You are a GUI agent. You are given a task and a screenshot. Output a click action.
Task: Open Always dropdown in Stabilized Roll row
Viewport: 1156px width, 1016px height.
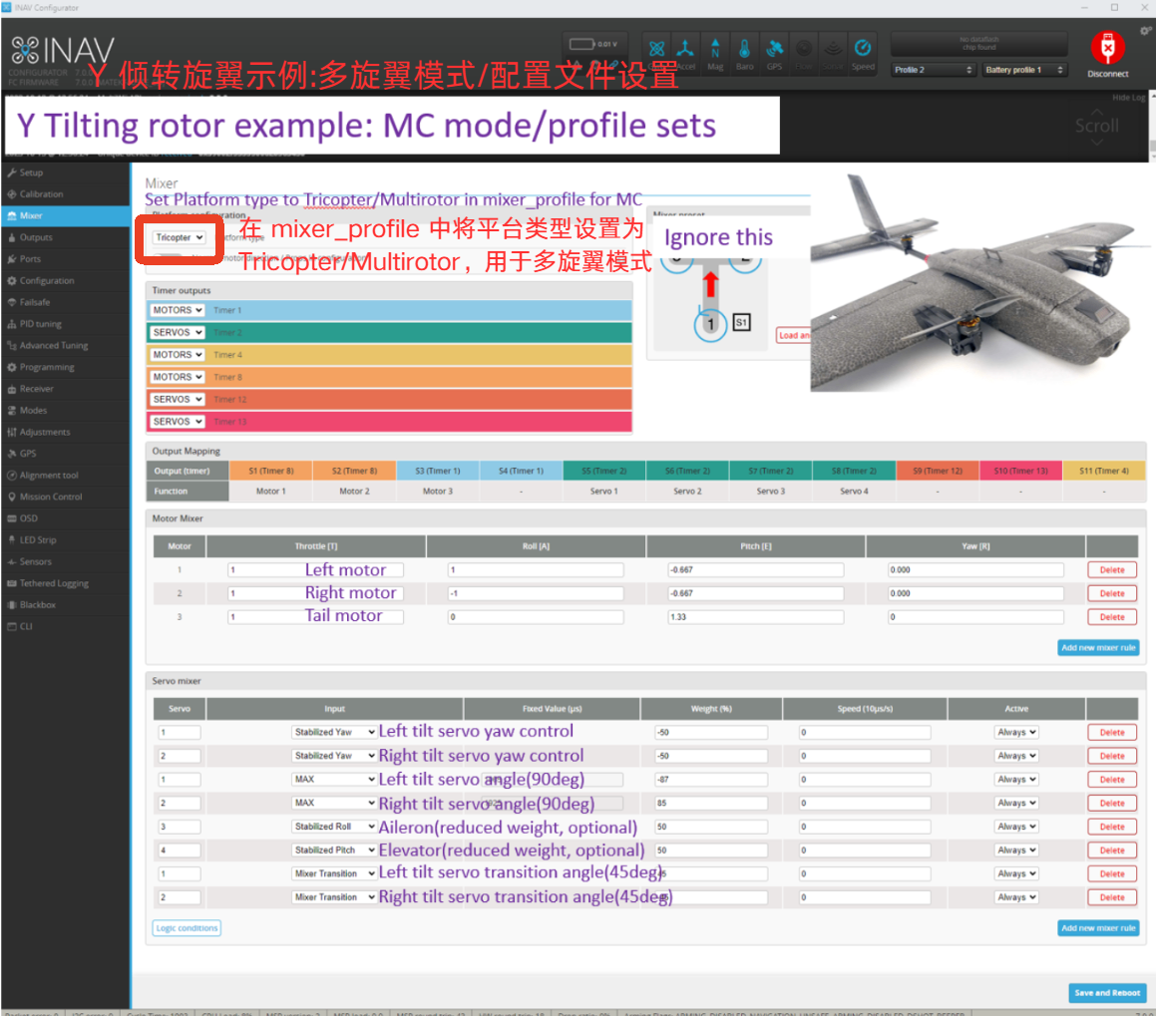[x=1016, y=827]
